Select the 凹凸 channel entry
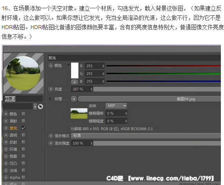 [x=13, y=163]
